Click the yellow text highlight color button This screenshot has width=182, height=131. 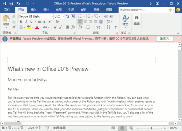29,27
